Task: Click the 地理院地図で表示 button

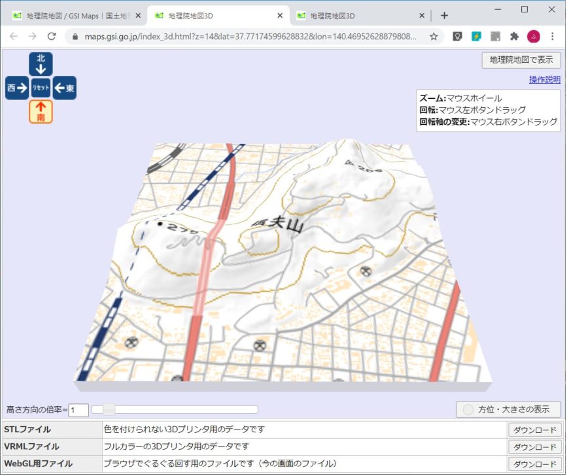Action: pos(521,60)
